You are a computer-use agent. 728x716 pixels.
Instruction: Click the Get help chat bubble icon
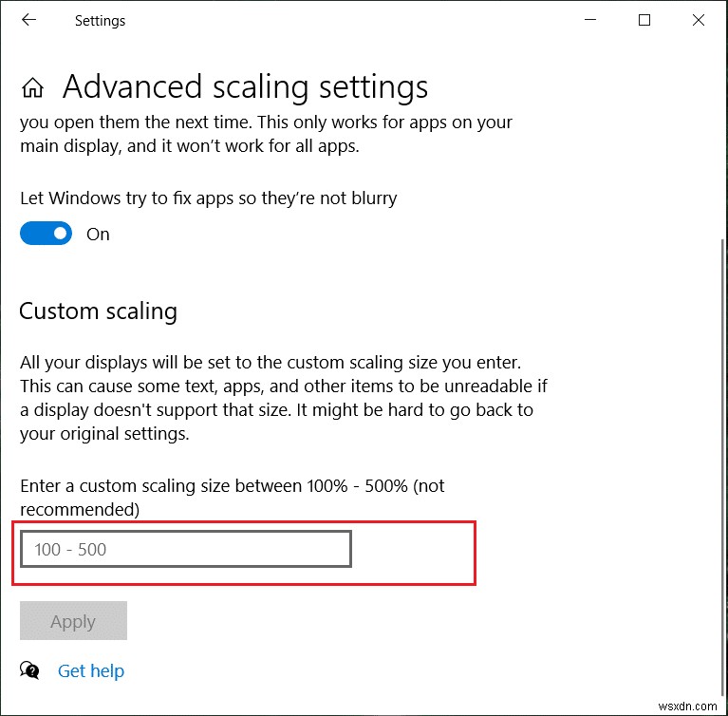[x=29, y=670]
